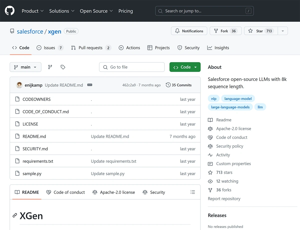Click the bell icon in Notifications button
This screenshot has width=300, height=230.
click(x=177, y=31)
